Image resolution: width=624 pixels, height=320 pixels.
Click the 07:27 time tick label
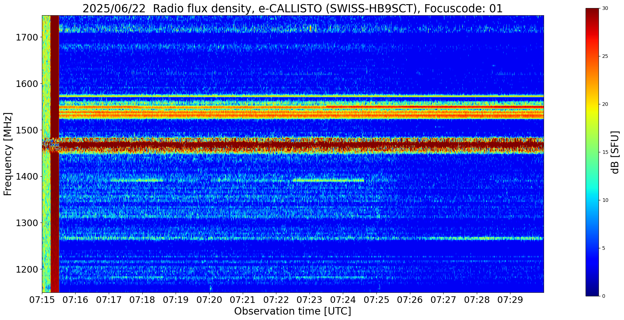pos(443,300)
